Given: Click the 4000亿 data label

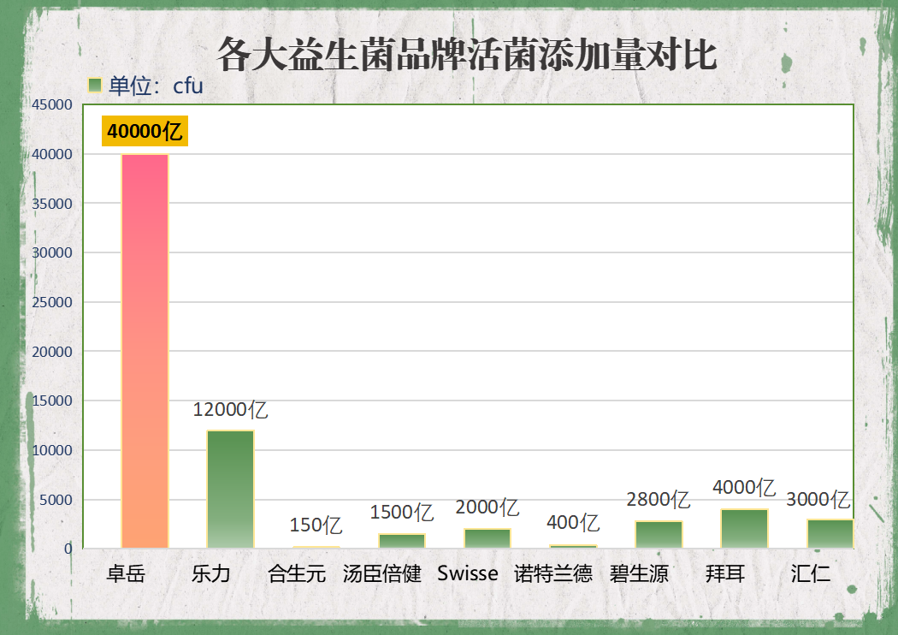Looking at the screenshot, I should [744, 487].
